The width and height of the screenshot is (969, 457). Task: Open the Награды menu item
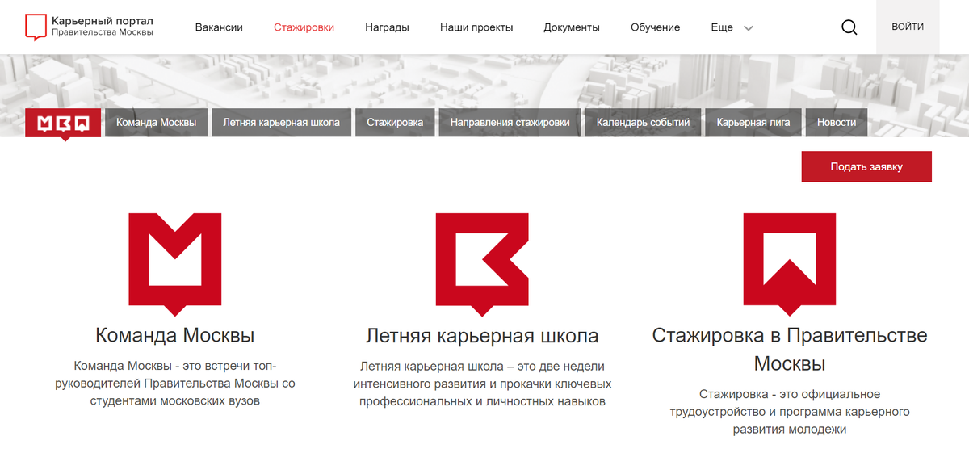[387, 27]
